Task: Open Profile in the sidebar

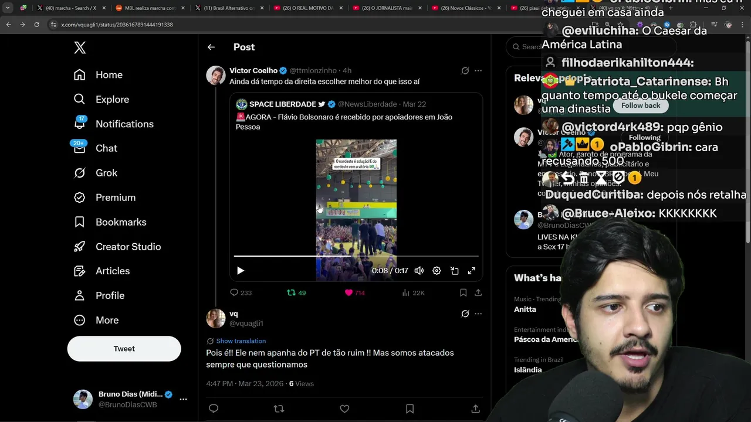Action: click(x=99, y=295)
